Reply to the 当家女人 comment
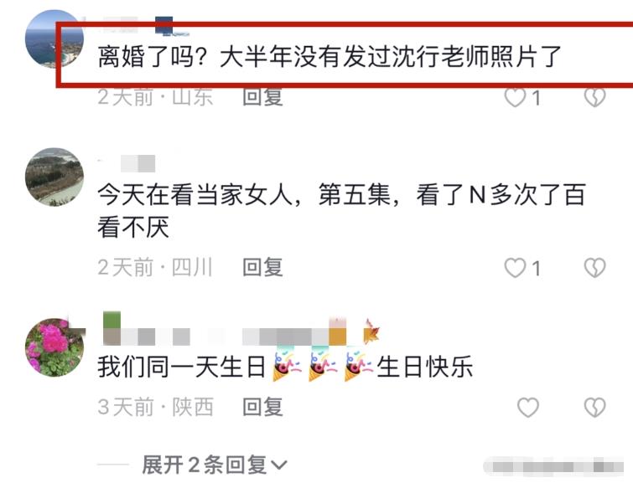The width and height of the screenshot is (633, 488). click(x=262, y=267)
